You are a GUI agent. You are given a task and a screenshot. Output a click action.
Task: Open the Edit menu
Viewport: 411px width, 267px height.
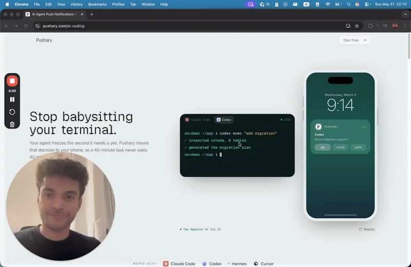(x=48, y=4)
